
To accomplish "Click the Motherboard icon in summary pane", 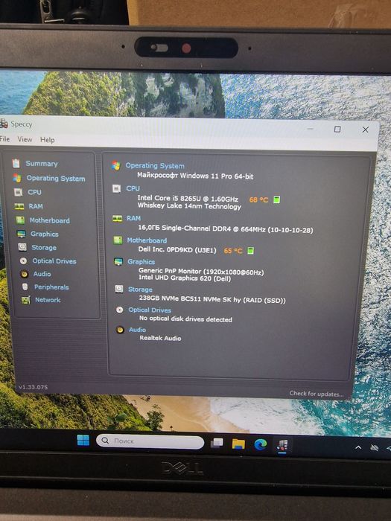I will point(118,240).
